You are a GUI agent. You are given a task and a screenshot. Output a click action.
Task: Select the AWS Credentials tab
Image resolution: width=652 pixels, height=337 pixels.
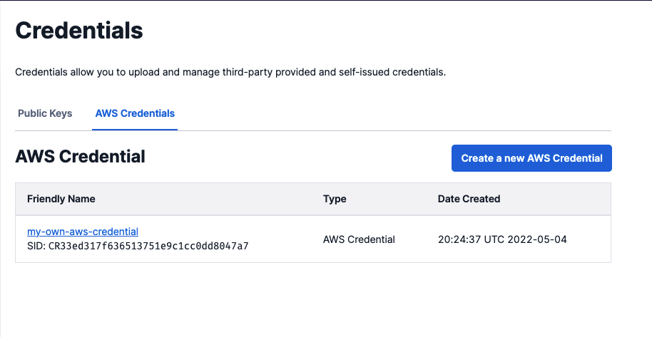(135, 113)
